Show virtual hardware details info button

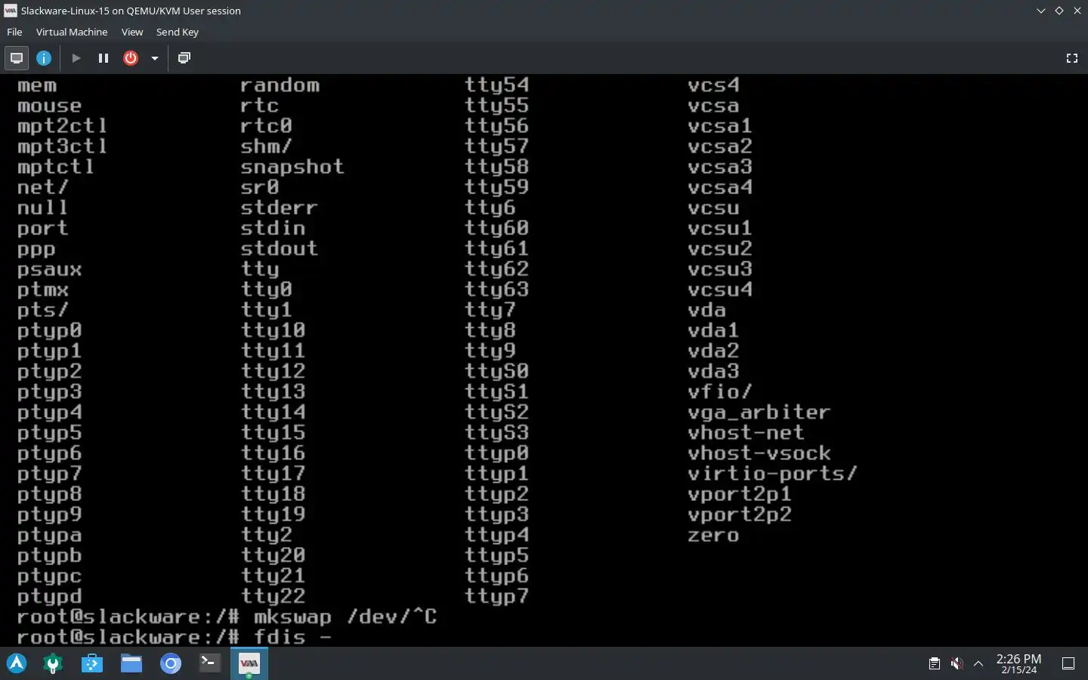pos(44,58)
